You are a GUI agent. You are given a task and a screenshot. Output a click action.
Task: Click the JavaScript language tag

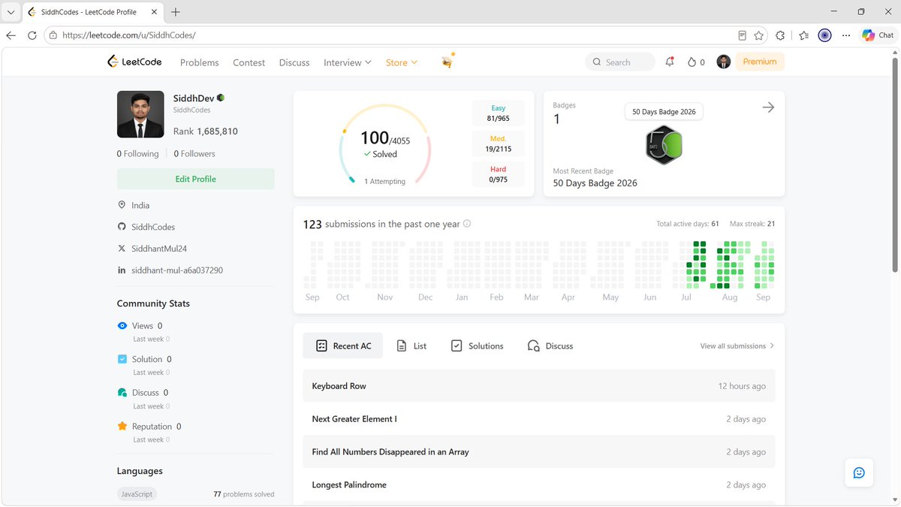pos(137,494)
